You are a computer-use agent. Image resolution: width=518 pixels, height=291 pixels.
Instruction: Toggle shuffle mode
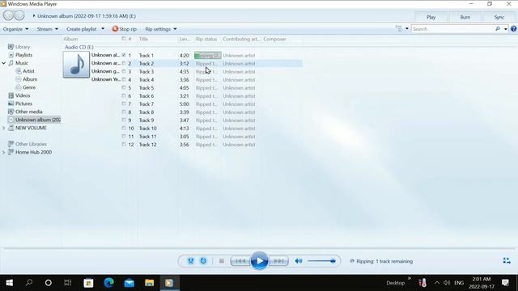(x=191, y=261)
